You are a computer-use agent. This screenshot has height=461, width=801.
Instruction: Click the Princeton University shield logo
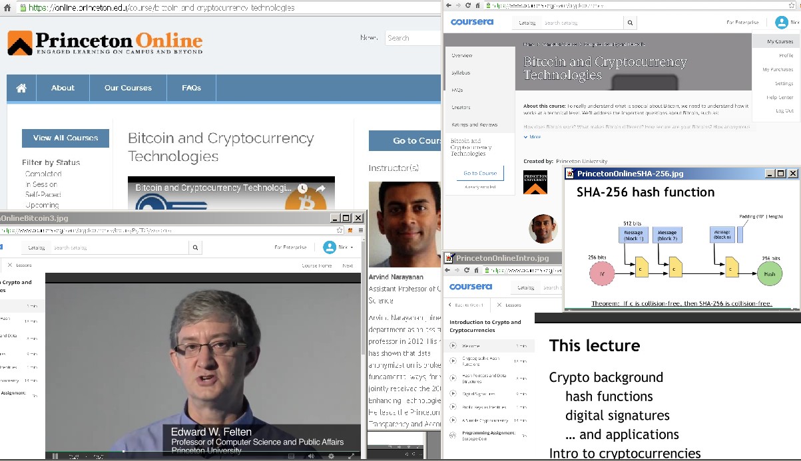point(535,182)
